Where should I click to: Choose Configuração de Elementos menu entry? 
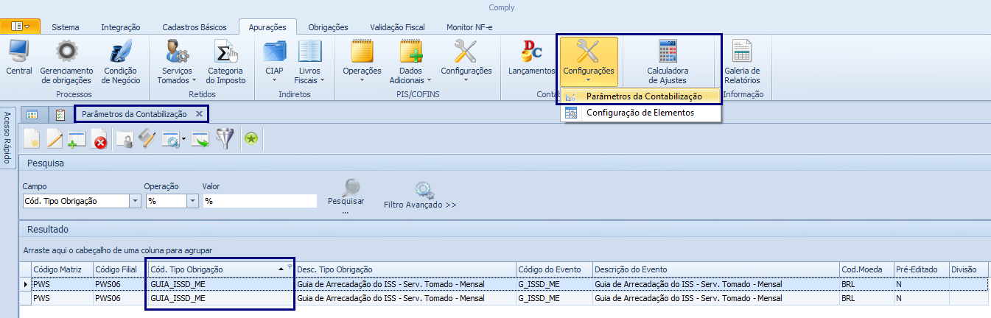(x=640, y=113)
